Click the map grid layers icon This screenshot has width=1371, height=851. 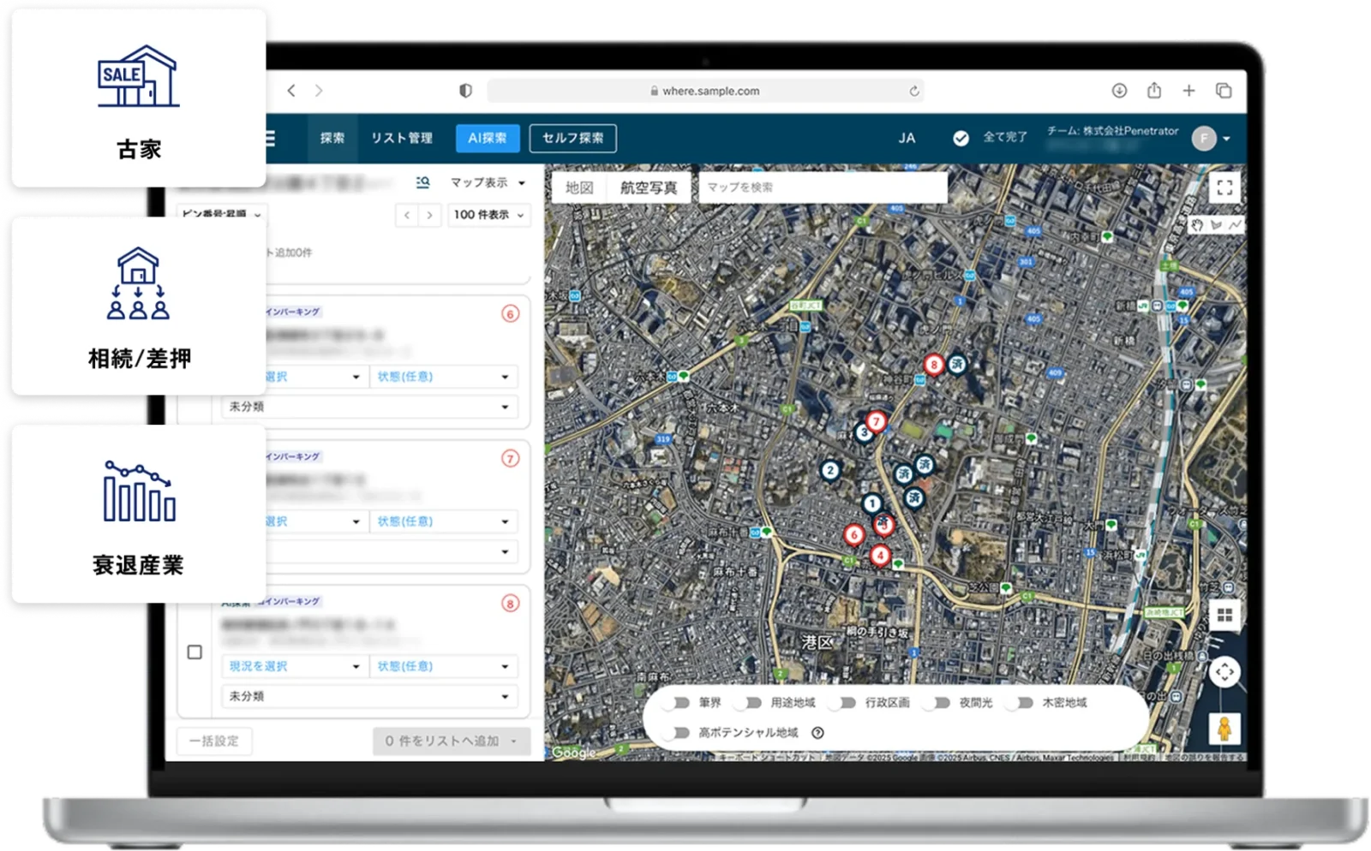pyautogui.click(x=1224, y=615)
